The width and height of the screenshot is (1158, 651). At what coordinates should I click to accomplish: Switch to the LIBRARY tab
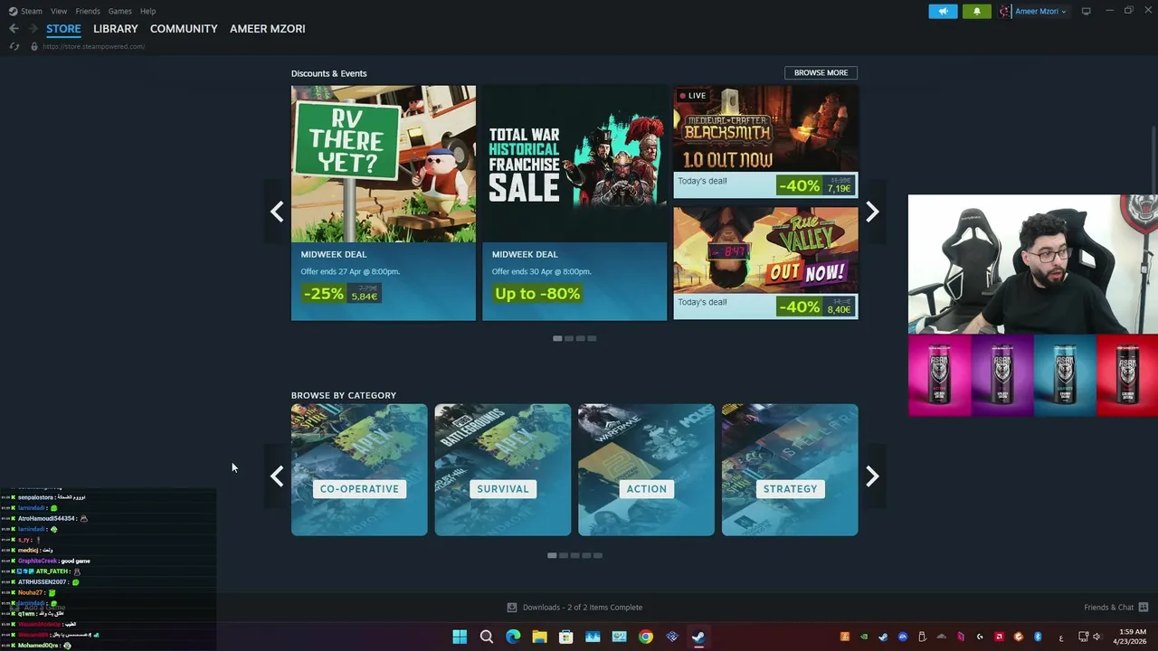[116, 29]
